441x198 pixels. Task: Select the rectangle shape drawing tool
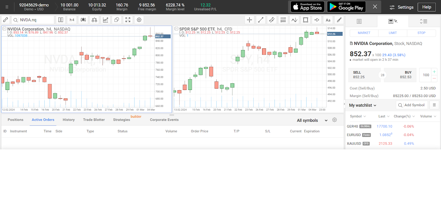[x=306, y=20]
